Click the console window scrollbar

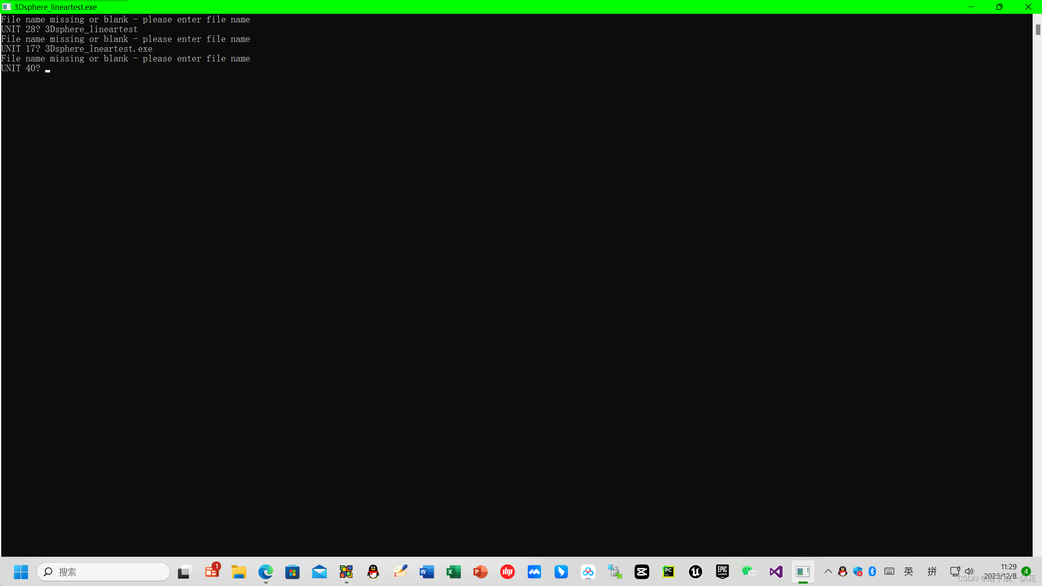click(1038, 30)
